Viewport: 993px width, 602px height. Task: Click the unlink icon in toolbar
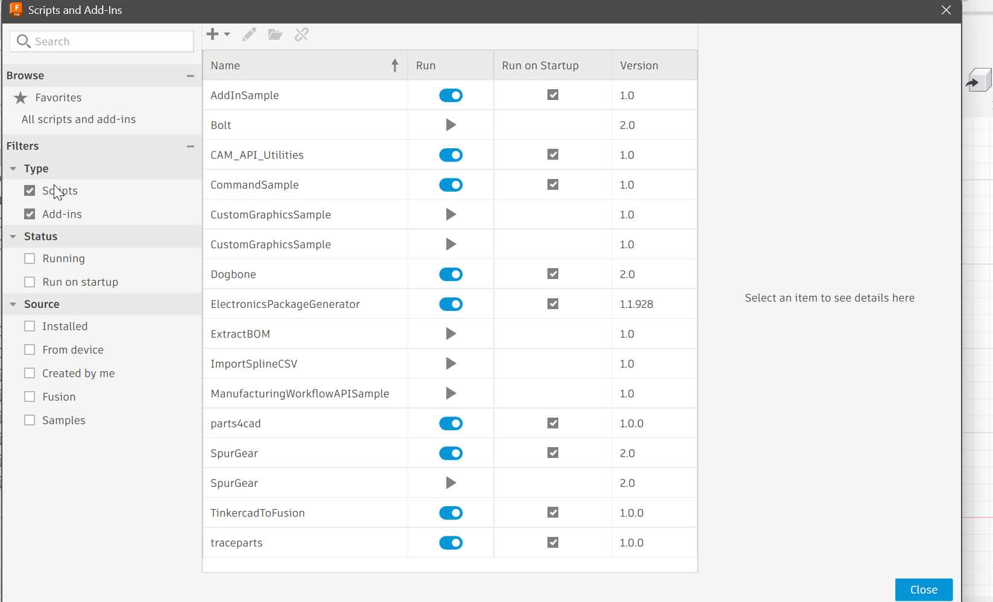[x=301, y=34]
